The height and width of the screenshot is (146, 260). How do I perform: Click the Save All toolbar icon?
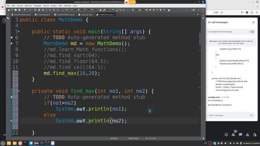tap(19, 10)
